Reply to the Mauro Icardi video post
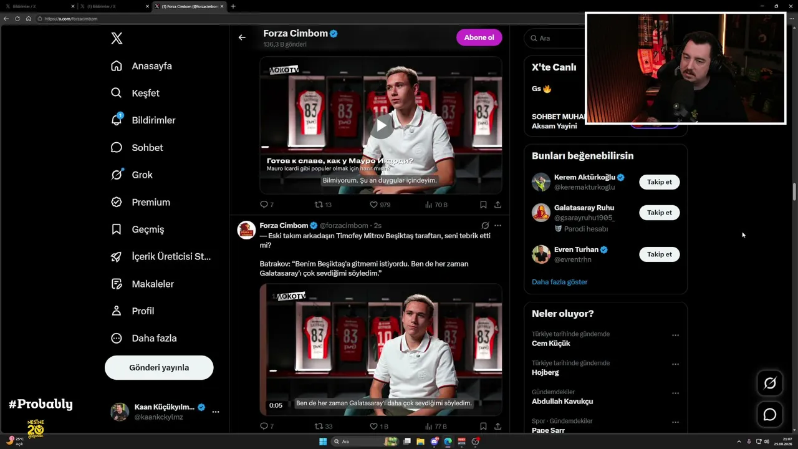Viewport: 798px width, 449px height. point(267,205)
